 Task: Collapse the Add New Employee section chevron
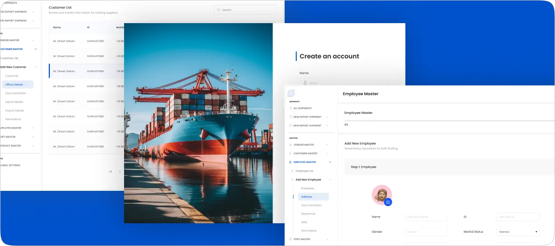pyautogui.click(x=330, y=180)
